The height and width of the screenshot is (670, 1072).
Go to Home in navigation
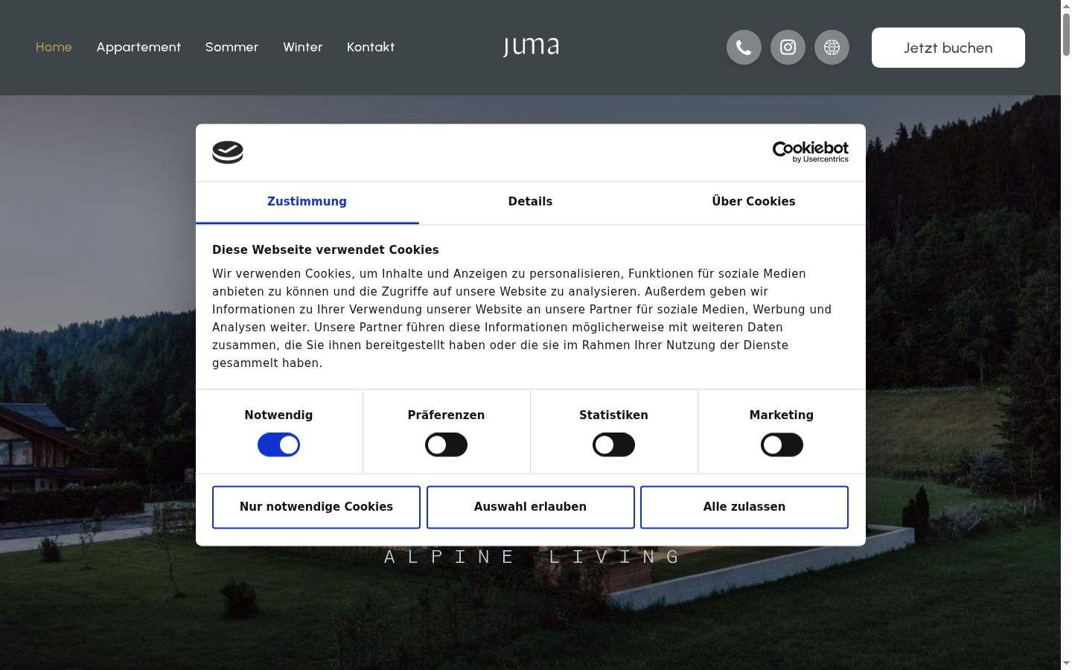point(54,47)
